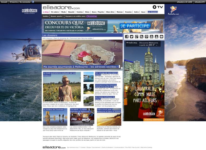This screenshot has height=150, width=206.
Task: Click the Bonne année ! link
Action: pyautogui.click(x=57, y=16)
